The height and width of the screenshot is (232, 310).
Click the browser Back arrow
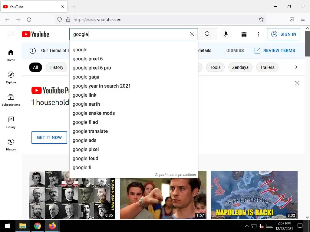7,20
